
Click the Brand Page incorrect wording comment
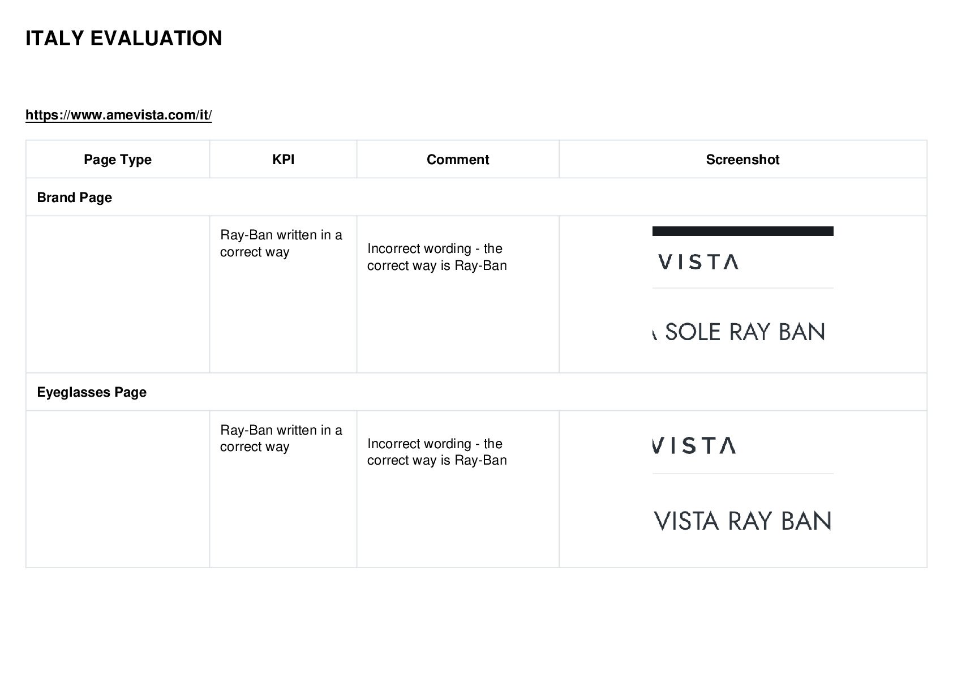click(437, 257)
